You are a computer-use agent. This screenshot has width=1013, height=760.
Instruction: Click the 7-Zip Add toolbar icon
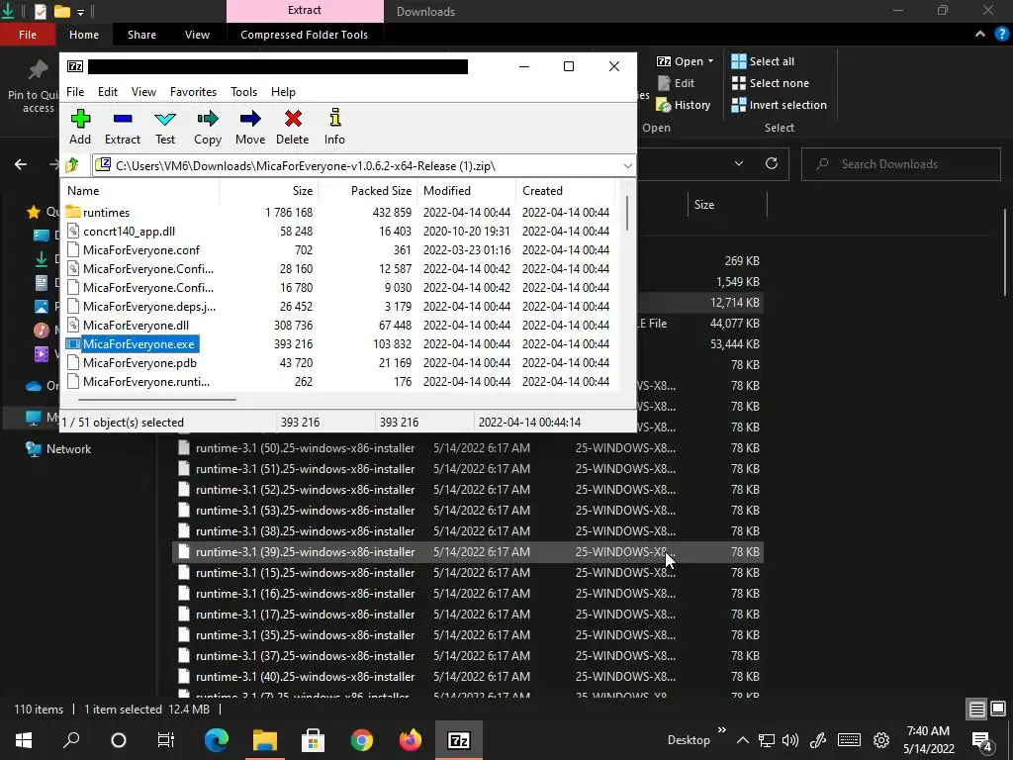(80, 119)
